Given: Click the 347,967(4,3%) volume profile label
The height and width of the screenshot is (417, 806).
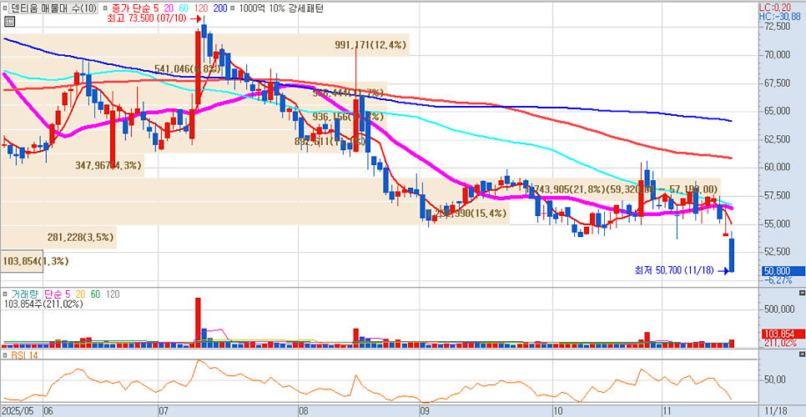Looking at the screenshot, I should click(108, 165).
